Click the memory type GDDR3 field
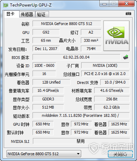The height and width of the screenshot is (161, 137). click(x=48, y=99)
